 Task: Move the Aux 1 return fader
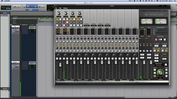(x=144, y=62)
